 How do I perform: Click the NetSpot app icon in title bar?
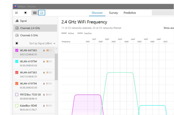tap(16, 6)
